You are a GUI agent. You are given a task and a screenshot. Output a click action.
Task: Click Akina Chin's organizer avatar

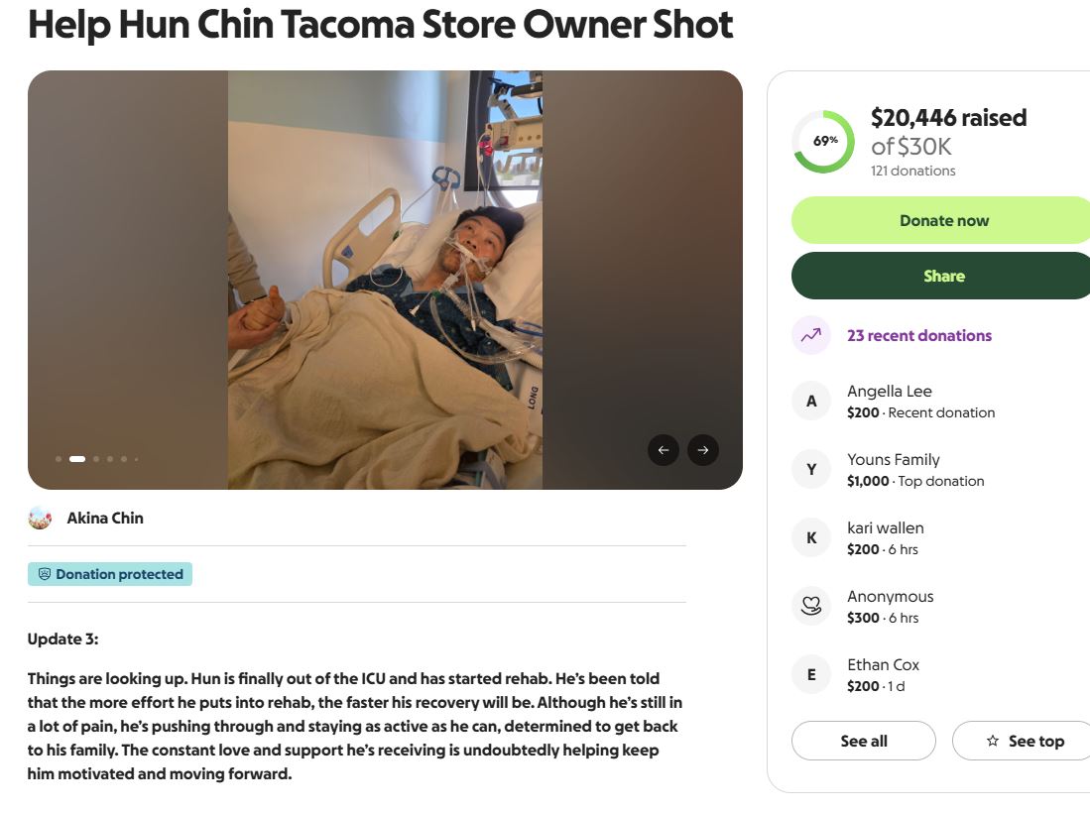click(40, 518)
